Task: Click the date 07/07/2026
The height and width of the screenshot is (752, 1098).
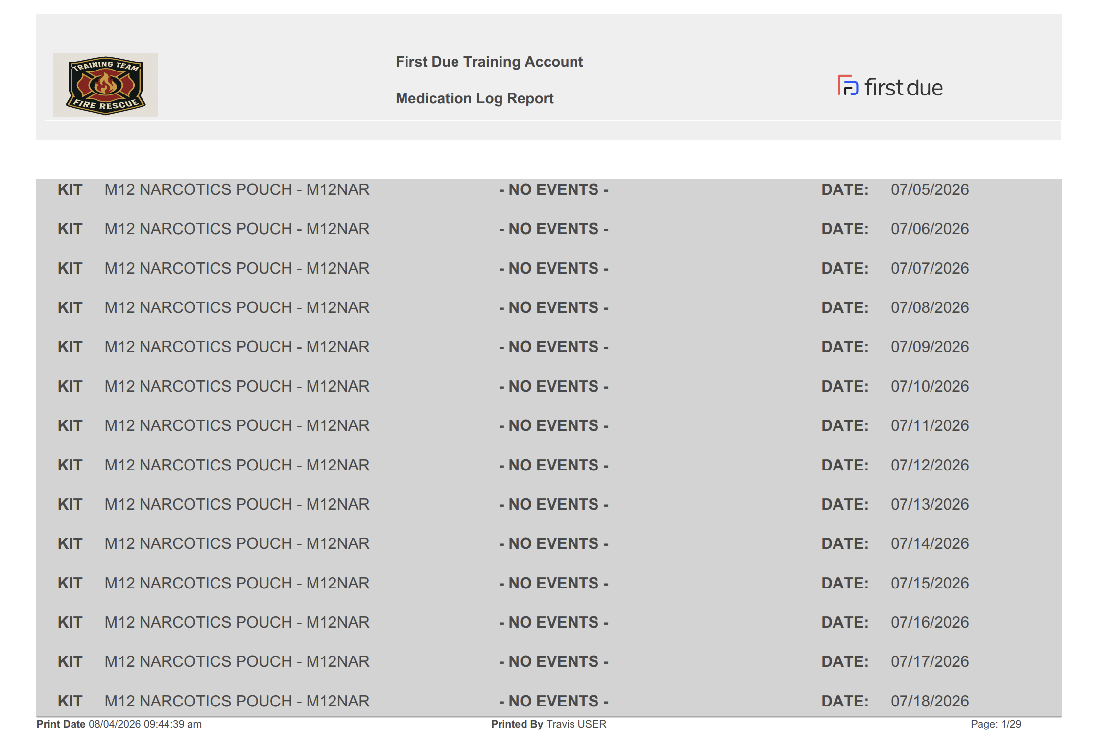Action: coord(930,268)
